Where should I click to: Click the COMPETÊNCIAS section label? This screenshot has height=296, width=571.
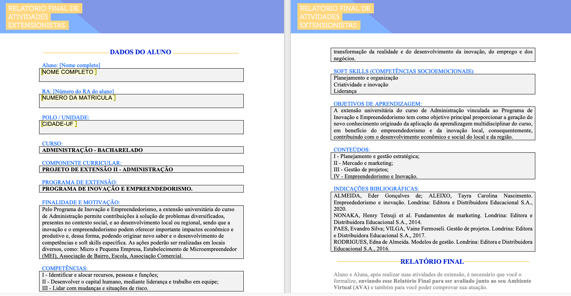tap(65, 268)
